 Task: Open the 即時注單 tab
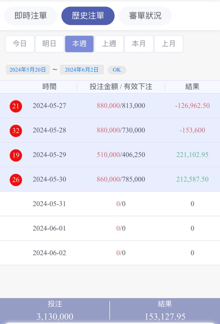31,16
